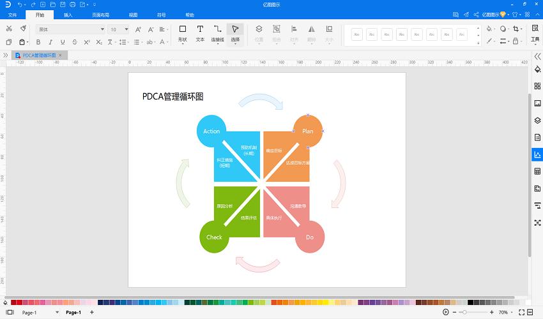Viewport: 543px width, 319px height.
Task: Expand the font color A dropdown
Action: coord(167,42)
